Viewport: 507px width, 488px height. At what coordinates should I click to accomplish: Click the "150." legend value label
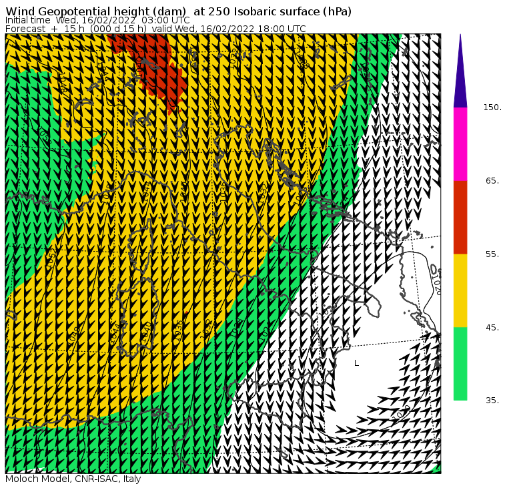tap(492, 107)
